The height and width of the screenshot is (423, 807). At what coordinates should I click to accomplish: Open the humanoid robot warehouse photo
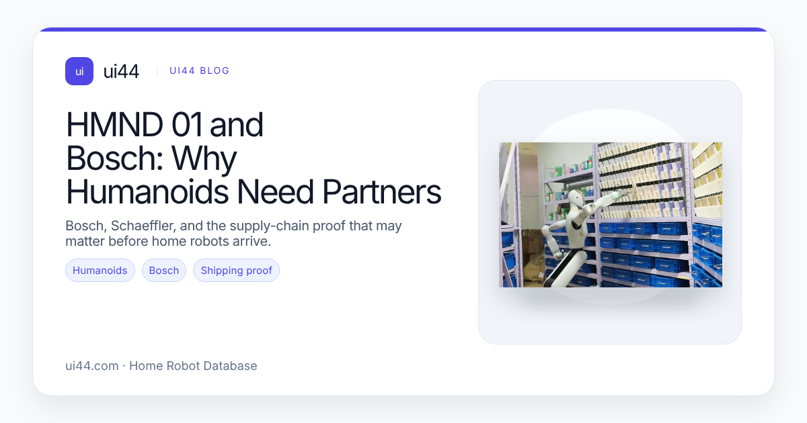click(x=610, y=215)
